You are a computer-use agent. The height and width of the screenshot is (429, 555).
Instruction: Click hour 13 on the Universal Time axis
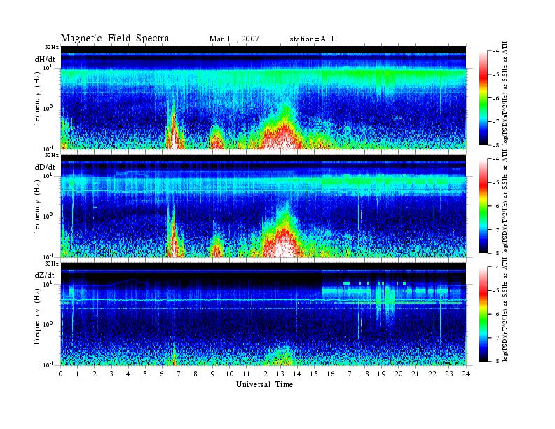(x=280, y=374)
